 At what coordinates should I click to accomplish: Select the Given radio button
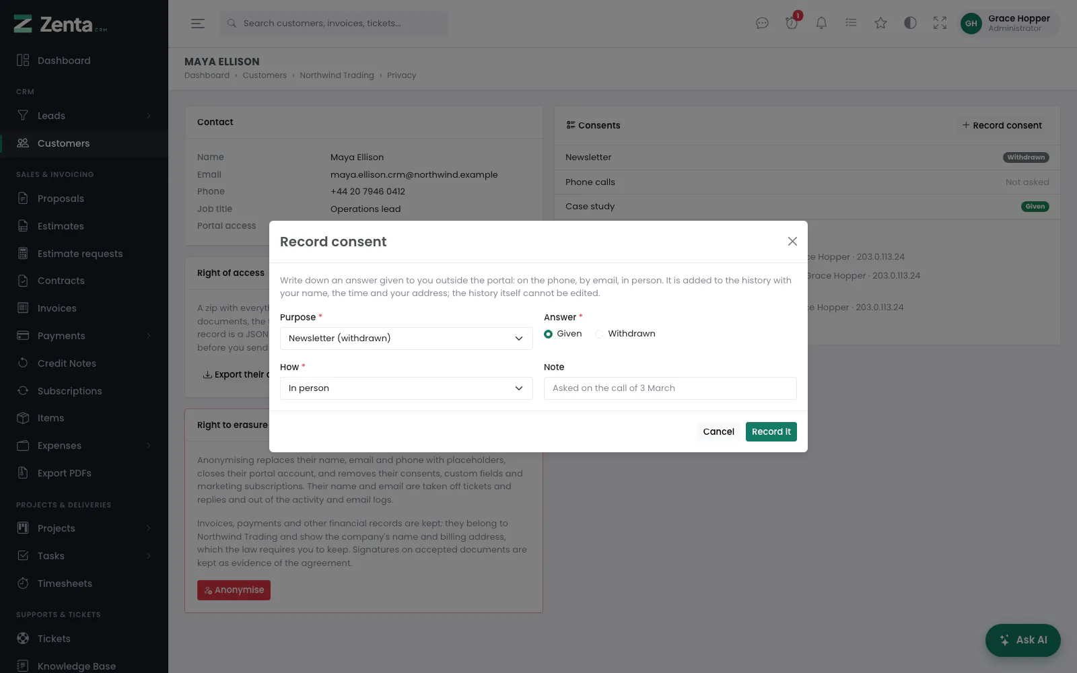[x=549, y=334]
